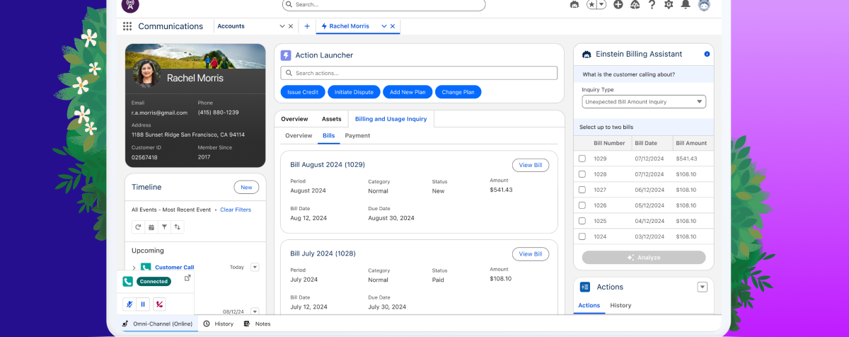The width and height of the screenshot is (849, 337).
Task: Open the Actions panel dropdown arrow
Action: (x=702, y=287)
